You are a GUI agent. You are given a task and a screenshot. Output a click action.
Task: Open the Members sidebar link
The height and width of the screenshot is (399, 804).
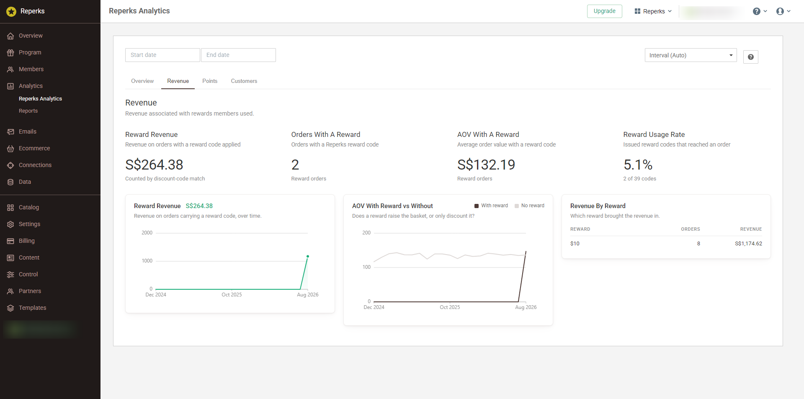(31, 70)
